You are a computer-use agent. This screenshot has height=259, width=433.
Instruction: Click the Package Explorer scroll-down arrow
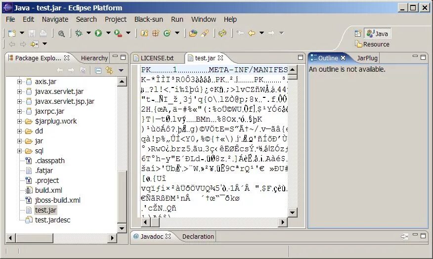122,228
